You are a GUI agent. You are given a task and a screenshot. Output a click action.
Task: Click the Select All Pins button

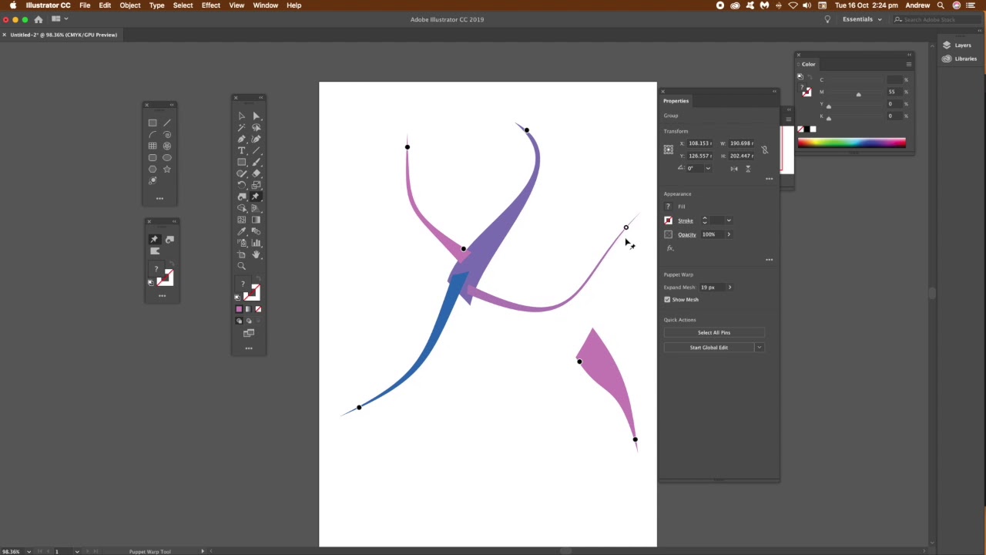tap(713, 333)
